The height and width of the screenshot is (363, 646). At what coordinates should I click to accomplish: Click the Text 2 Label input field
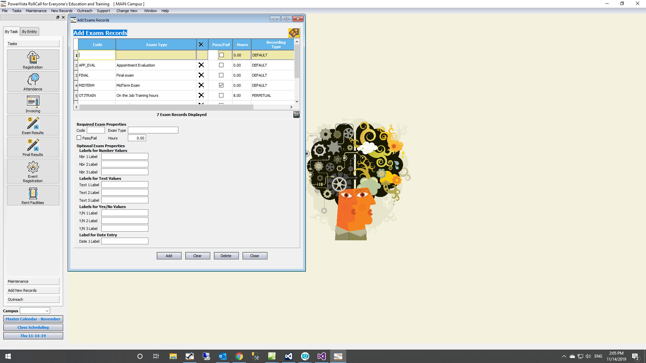[x=125, y=192]
